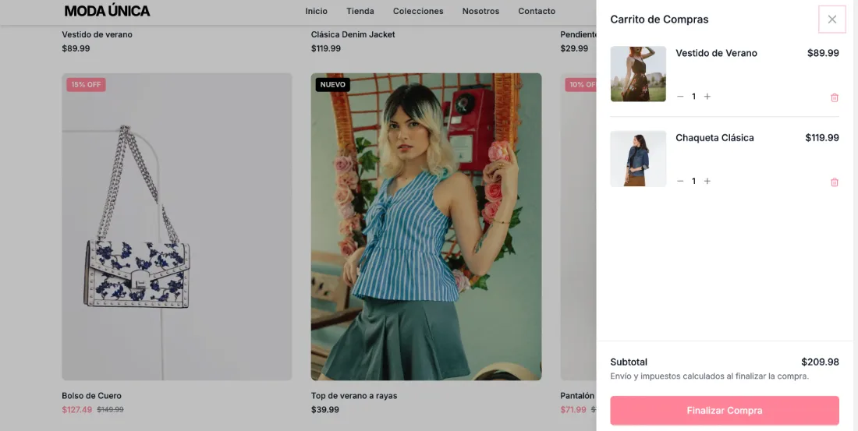The width and height of the screenshot is (858, 431).
Task: Click the Subtotal label
Action: point(629,362)
